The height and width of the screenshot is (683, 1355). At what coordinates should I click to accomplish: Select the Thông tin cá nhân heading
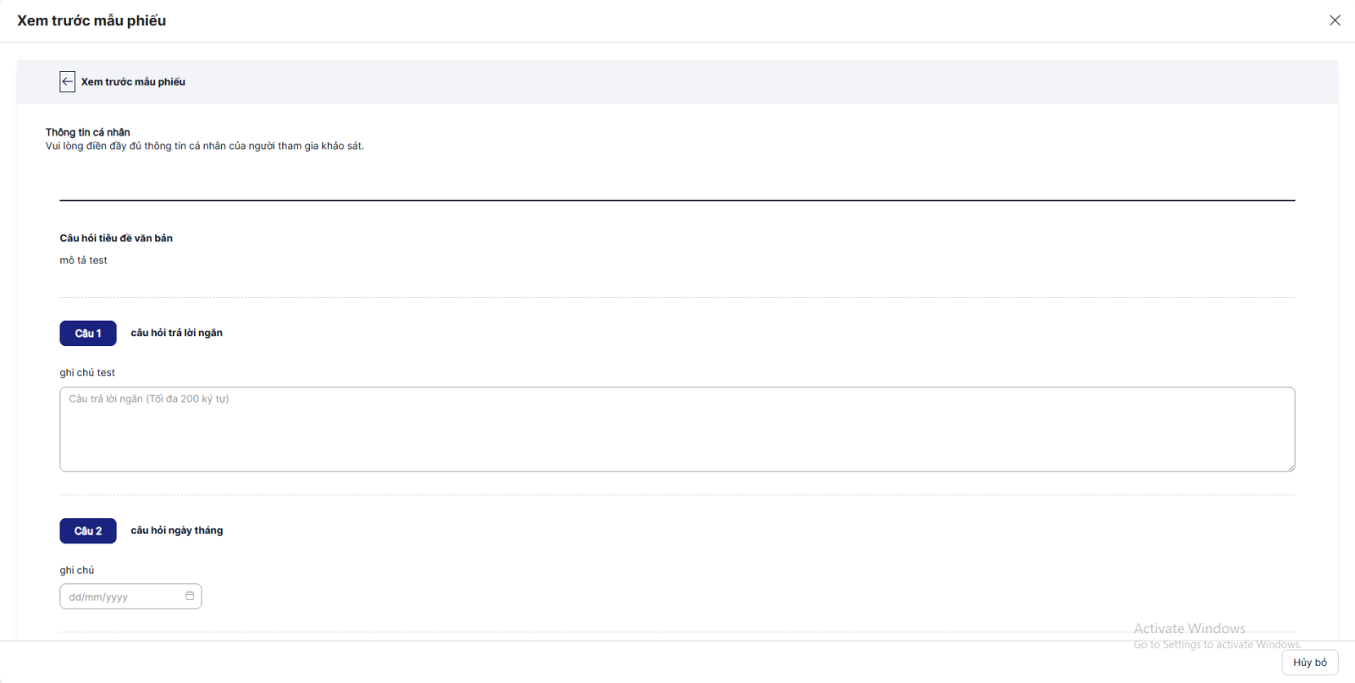[88, 132]
